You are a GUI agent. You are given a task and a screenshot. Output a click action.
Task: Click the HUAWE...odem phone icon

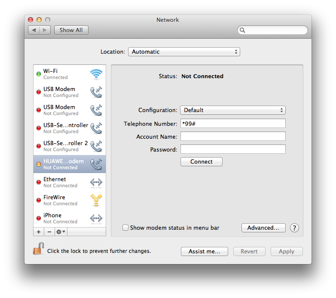click(96, 164)
